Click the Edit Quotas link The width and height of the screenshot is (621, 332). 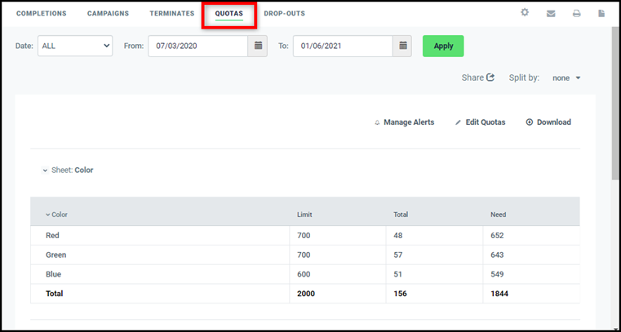481,122
